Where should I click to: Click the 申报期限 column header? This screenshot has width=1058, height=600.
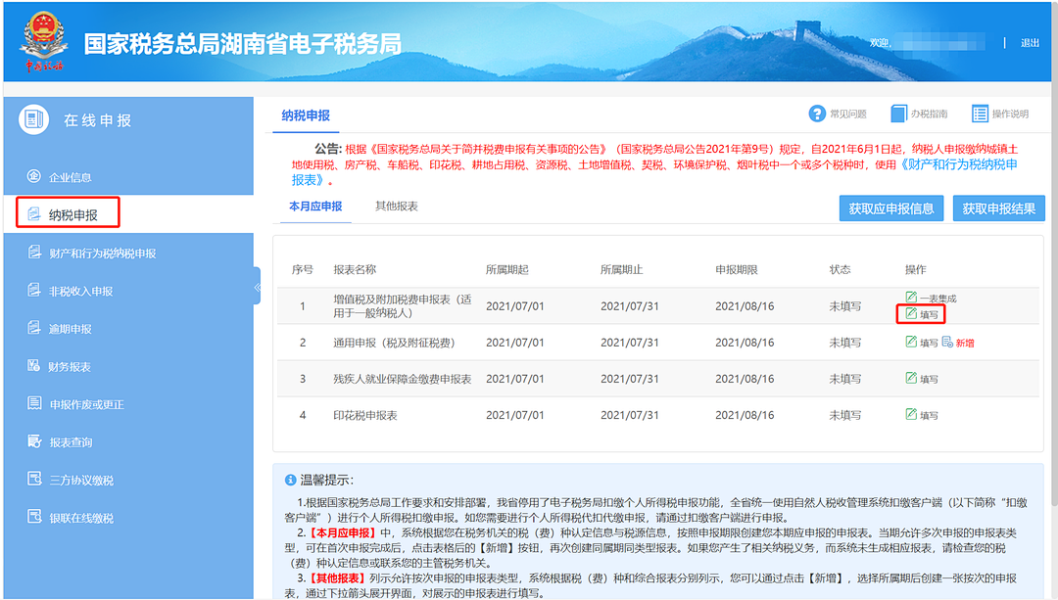736,270
